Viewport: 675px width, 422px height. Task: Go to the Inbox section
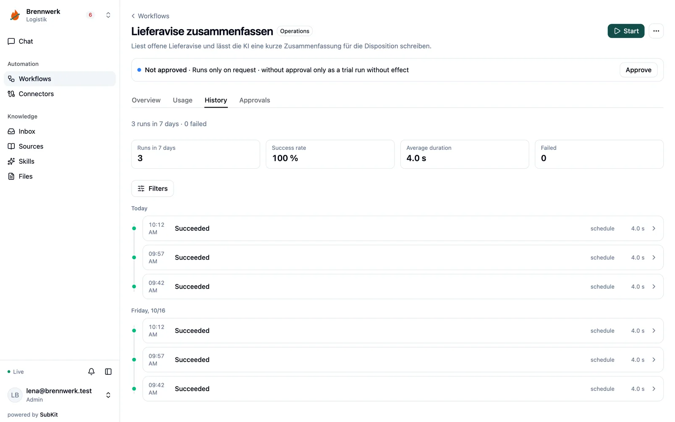59,131
